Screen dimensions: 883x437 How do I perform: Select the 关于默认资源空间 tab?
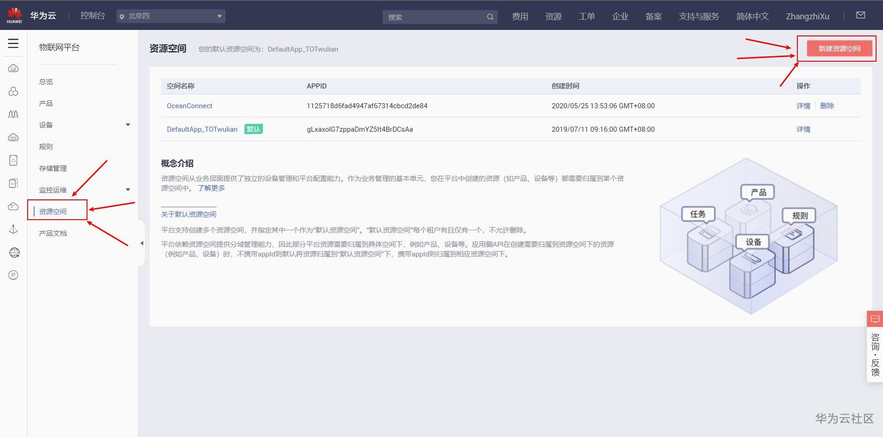point(189,214)
